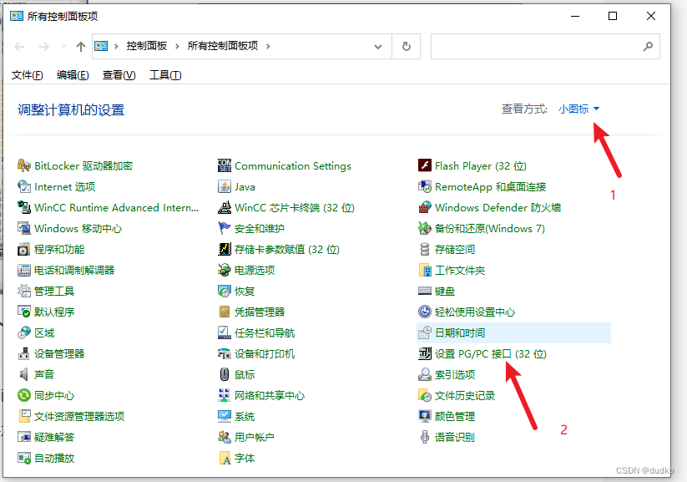Click the Internet 选项 globe icon
This screenshot has width=687, height=482.
tap(23, 187)
